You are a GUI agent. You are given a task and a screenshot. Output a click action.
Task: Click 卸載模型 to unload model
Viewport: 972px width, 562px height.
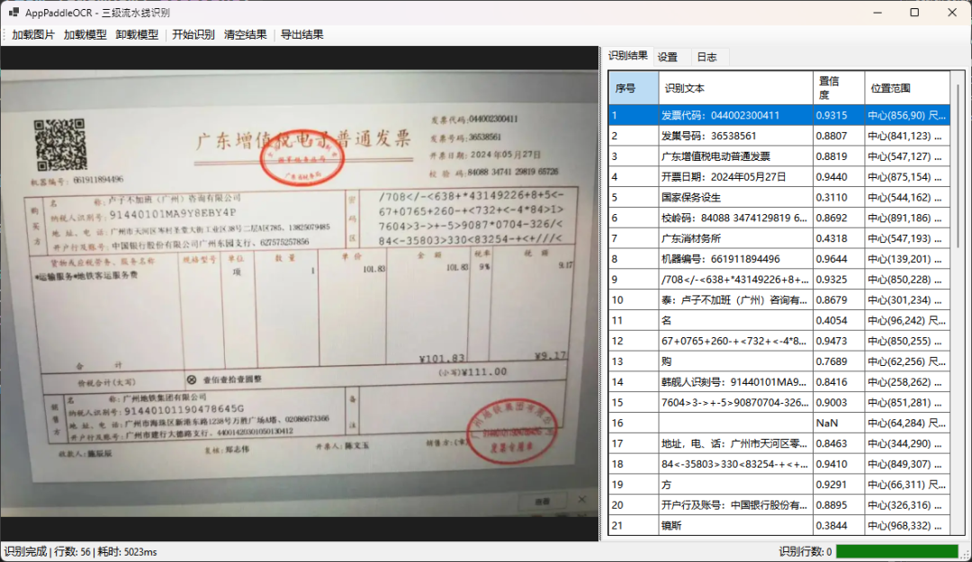pos(137,35)
